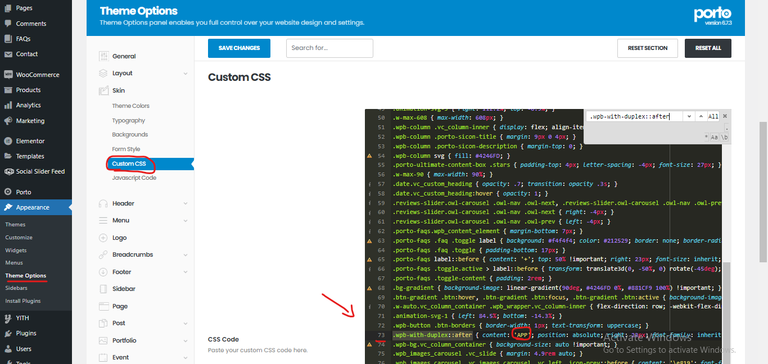Open Backgrounds settings under Skin

[x=130, y=134]
